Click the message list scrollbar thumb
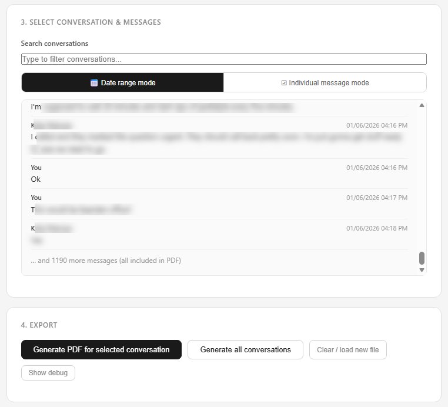Image resolution: width=448 pixels, height=407 pixels. point(422,258)
